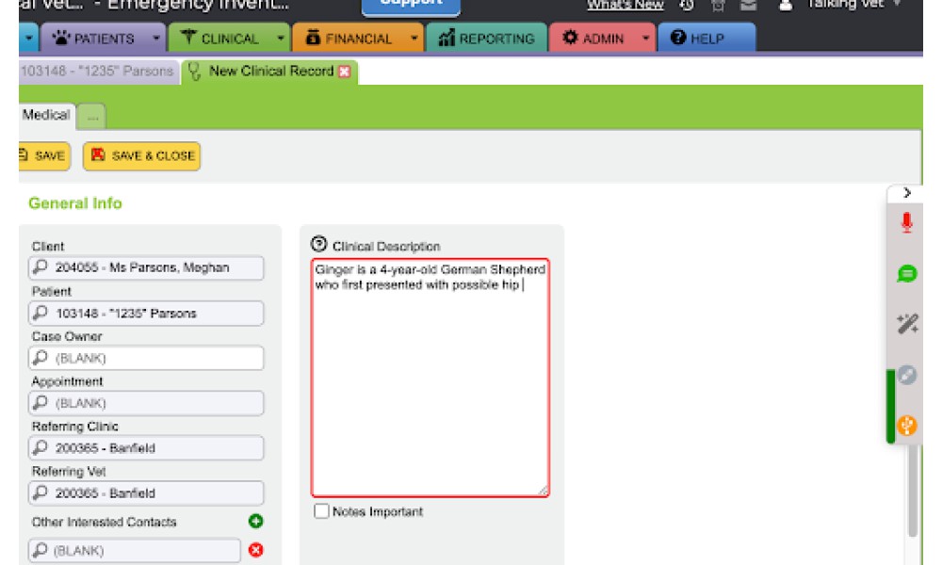The image size is (942, 565).
Task: Click the stethoscope icon on New Clinical Record tab
Action: coord(194,72)
